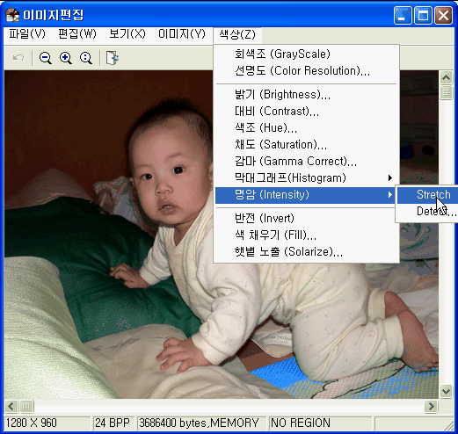
Task: Click the horizontal scrollbar thumb
Action: (26, 407)
